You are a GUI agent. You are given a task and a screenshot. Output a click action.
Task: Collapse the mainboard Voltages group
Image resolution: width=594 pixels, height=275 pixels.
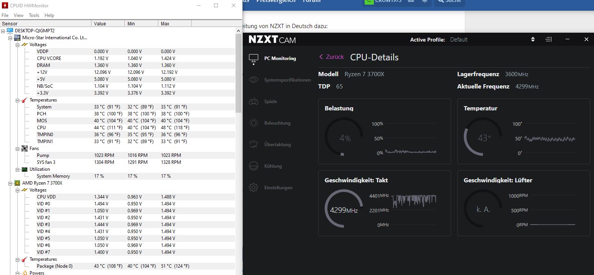tap(17, 45)
